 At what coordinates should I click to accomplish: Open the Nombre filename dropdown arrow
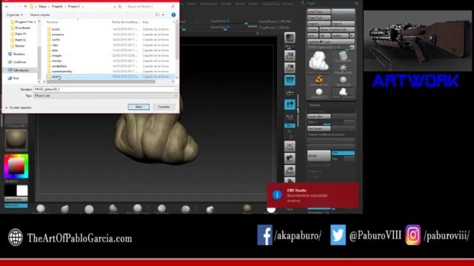[x=176, y=89]
